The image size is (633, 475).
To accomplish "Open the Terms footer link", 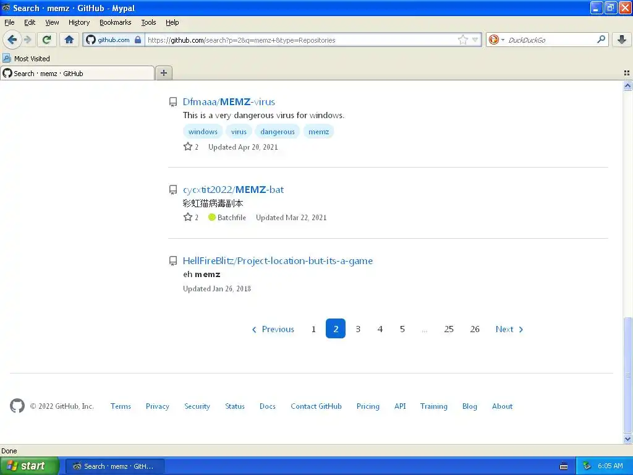I will point(121,406).
